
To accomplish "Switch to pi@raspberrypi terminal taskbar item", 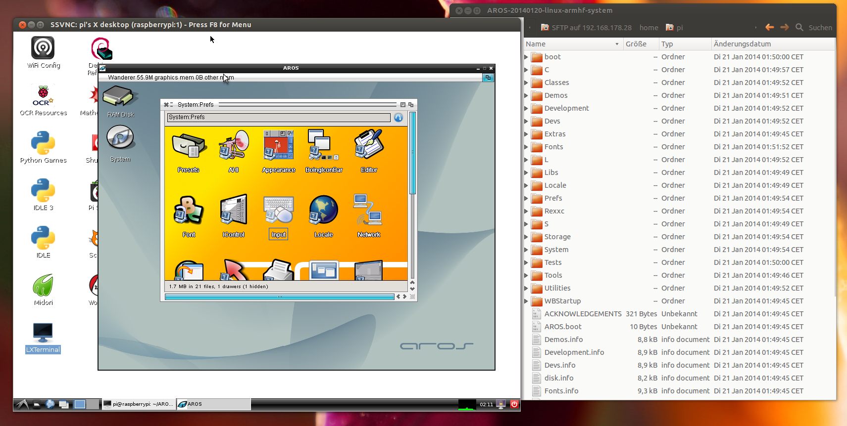I will (x=139, y=404).
